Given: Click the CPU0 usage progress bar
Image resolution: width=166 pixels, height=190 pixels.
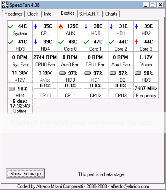Looking at the screenshot, I should tap(45, 90).
